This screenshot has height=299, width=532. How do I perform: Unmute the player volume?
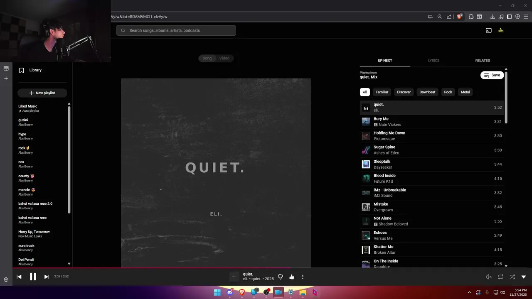coord(489,277)
